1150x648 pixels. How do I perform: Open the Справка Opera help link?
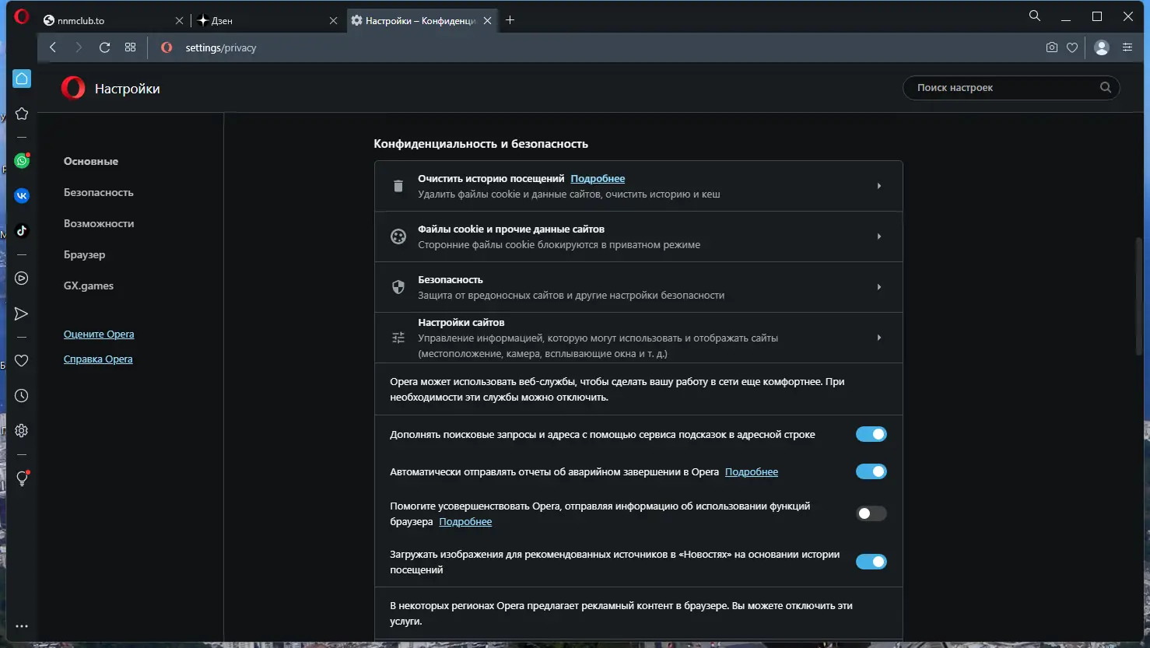98,359
